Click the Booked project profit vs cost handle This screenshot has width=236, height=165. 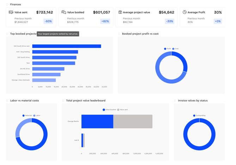(x=119, y=34)
